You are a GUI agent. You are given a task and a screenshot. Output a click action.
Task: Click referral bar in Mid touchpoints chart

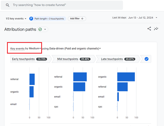(80, 77)
